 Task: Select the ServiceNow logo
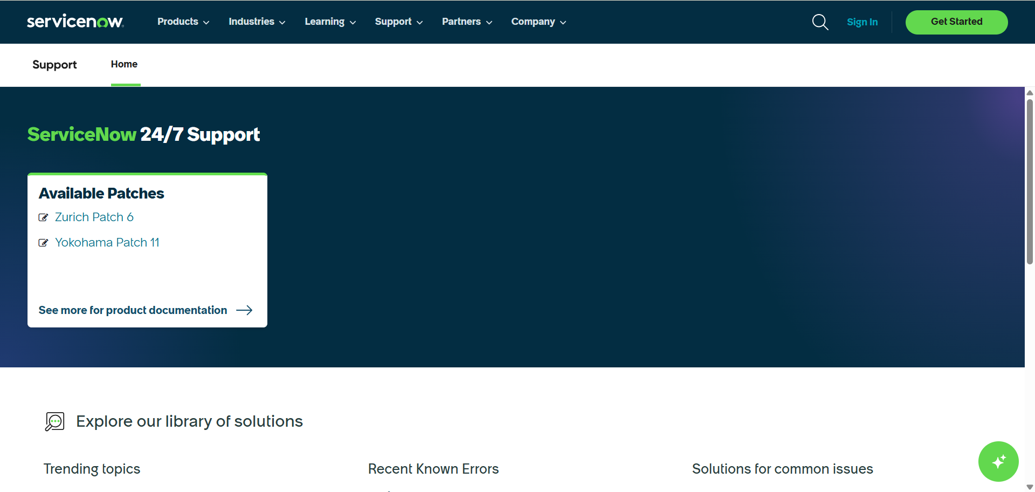(x=75, y=21)
